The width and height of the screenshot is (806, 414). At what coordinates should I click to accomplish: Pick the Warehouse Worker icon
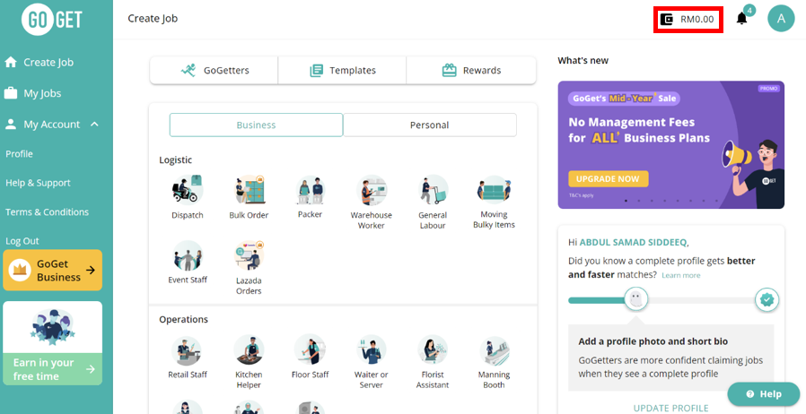371,190
